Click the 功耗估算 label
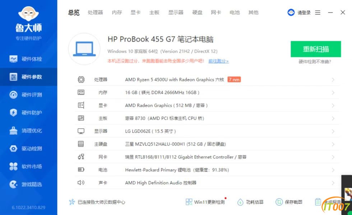This screenshot has height=215, width=352. pos(255,202)
